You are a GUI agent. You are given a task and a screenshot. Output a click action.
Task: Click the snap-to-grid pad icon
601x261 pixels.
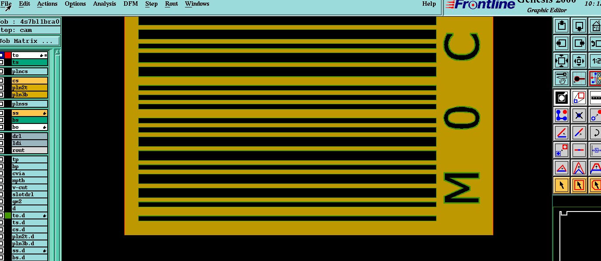point(579,78)
